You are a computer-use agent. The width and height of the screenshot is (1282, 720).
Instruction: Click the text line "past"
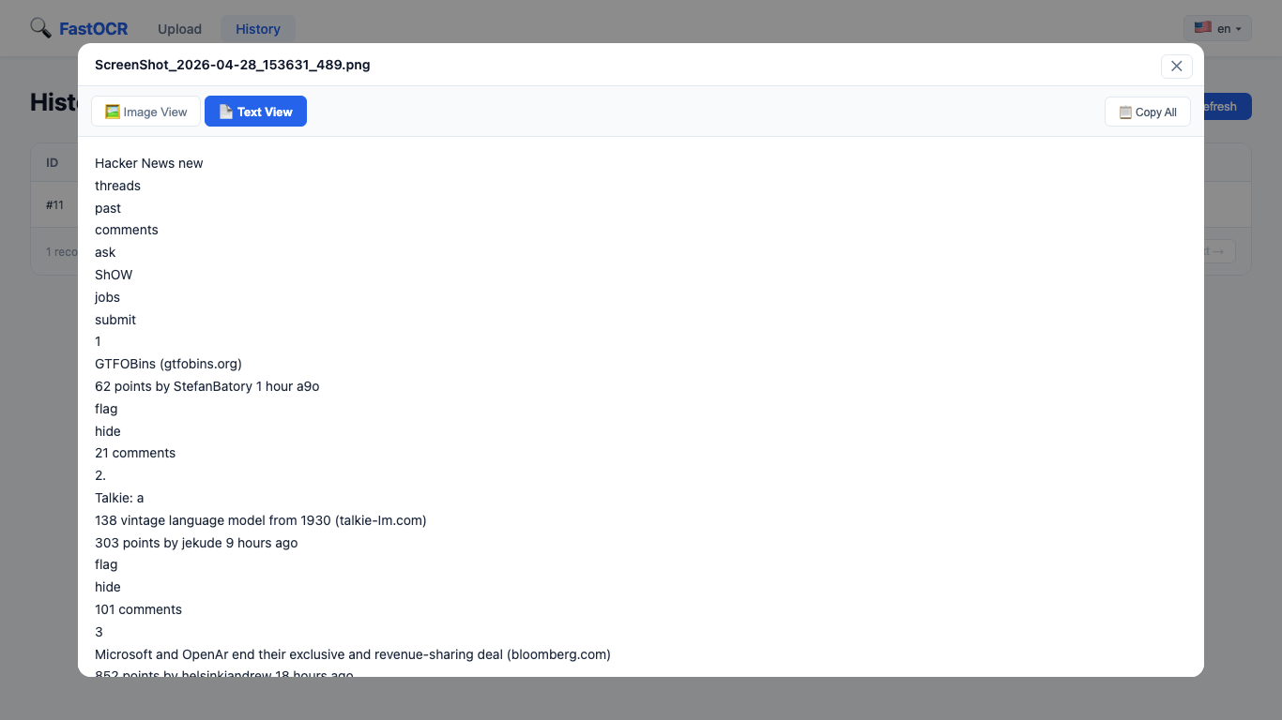pyautogui.click(x=108, y=208)
